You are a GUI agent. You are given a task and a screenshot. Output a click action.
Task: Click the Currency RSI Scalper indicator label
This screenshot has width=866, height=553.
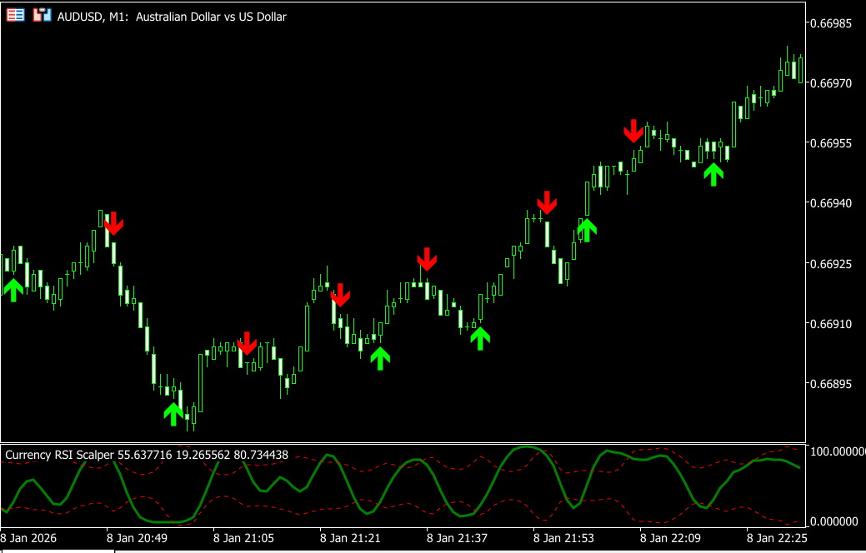(147, 455)
